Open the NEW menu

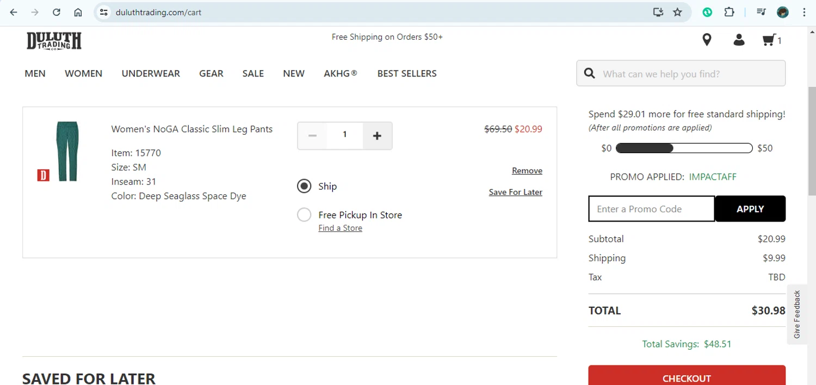point(294,73)
